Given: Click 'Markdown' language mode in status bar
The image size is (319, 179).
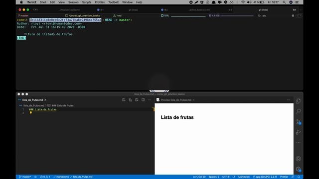Looking at the screenshot, I should (244, 177).
